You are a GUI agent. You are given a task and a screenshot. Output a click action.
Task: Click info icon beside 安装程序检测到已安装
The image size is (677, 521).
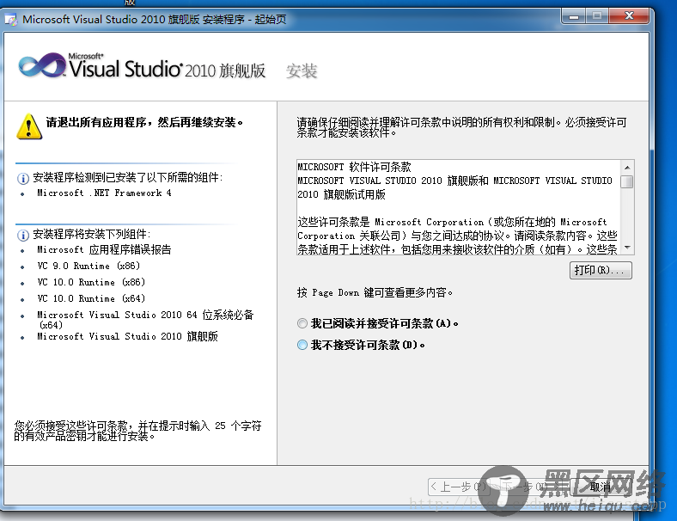pyautogui.click(x=23, y=178)
